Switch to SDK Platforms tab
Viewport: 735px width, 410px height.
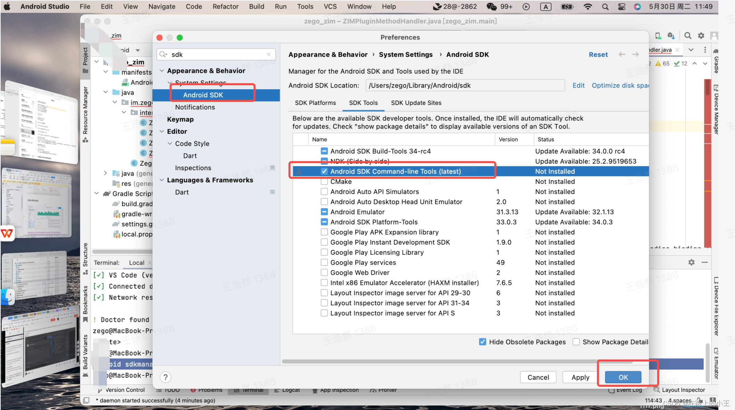(x=315, y=102)
